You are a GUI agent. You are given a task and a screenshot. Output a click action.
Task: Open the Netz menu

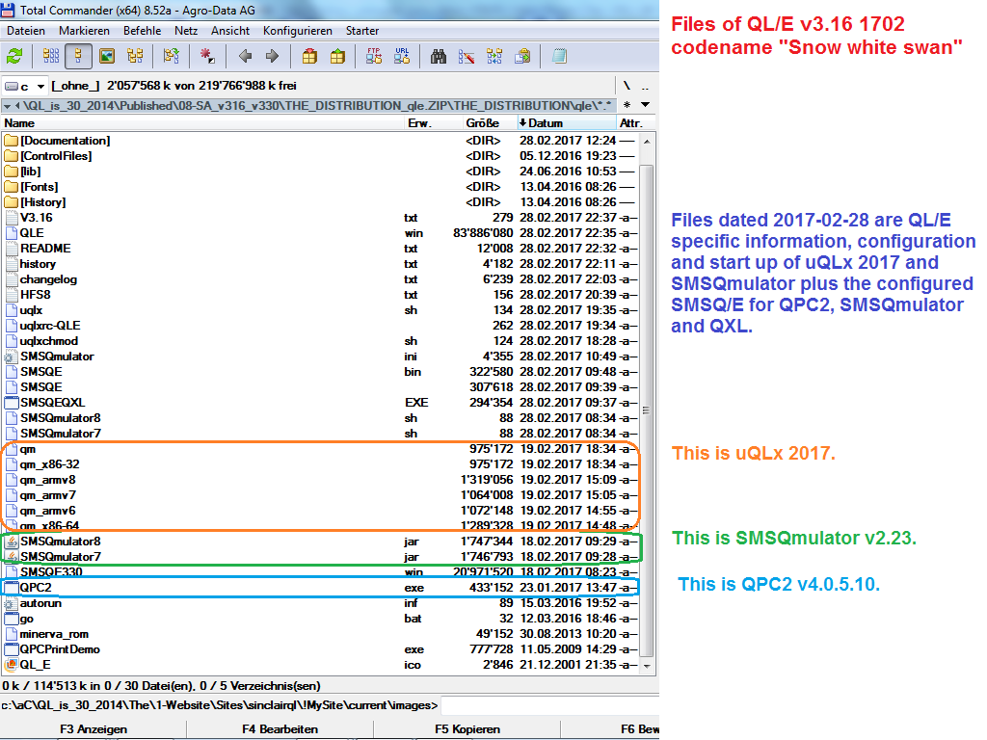186,31
